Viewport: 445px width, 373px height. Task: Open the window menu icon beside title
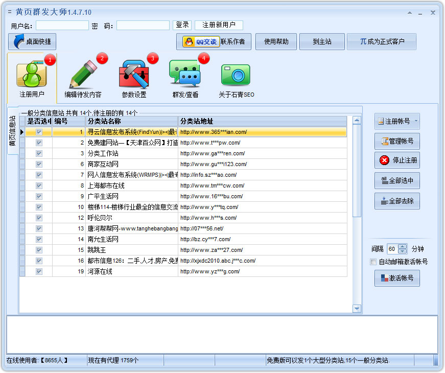10,12
